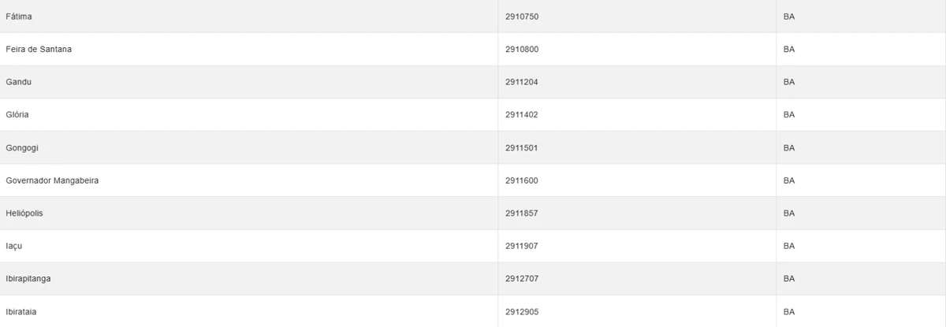Click code 2911501 in the Gongogi row
Viewport: 946px width, 327px height.
pos(522,148)
